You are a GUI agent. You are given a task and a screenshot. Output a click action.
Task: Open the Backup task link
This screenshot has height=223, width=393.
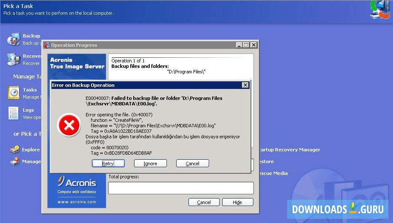click(x=31, y=36)
